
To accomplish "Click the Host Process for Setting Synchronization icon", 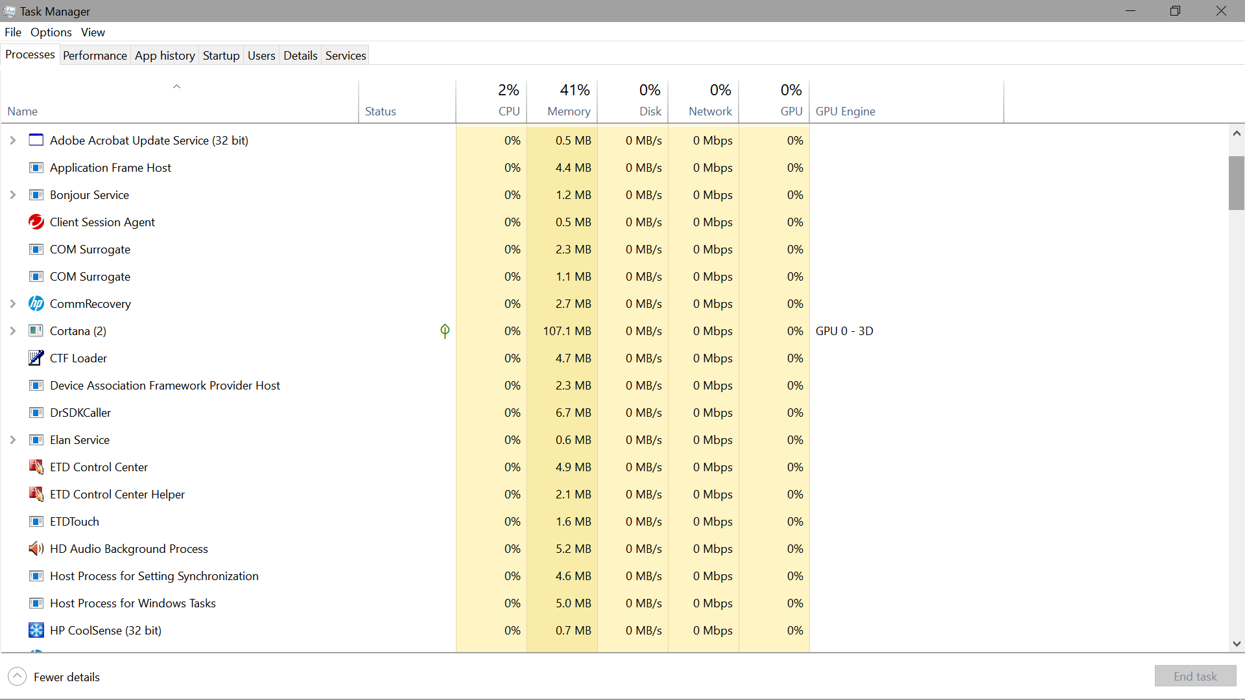I will coord(36,576).
